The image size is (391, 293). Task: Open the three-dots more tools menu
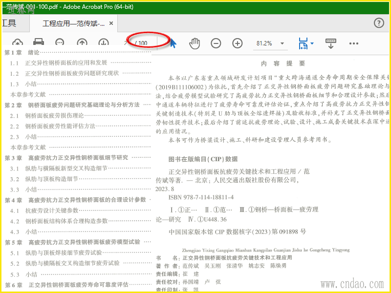(x=353, y=43)
